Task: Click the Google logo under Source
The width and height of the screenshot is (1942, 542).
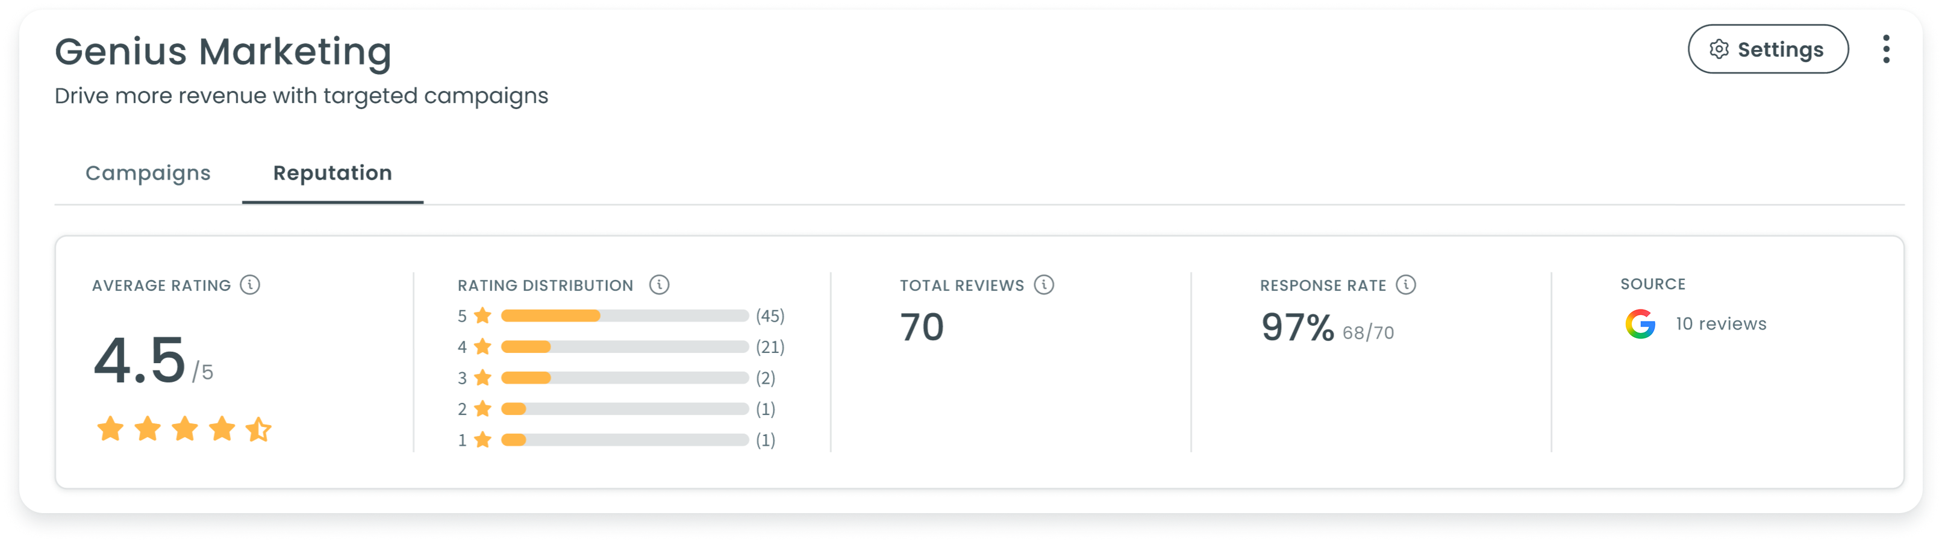Action: pos(1640,324)
